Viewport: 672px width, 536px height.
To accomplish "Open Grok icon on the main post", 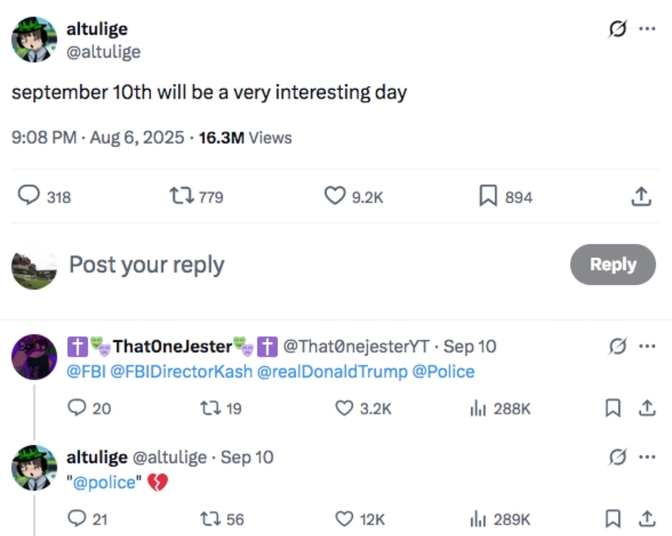I will (x=618, y=29).
